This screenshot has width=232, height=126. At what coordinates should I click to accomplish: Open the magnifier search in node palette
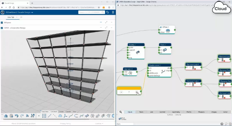[x=121, y=112]
